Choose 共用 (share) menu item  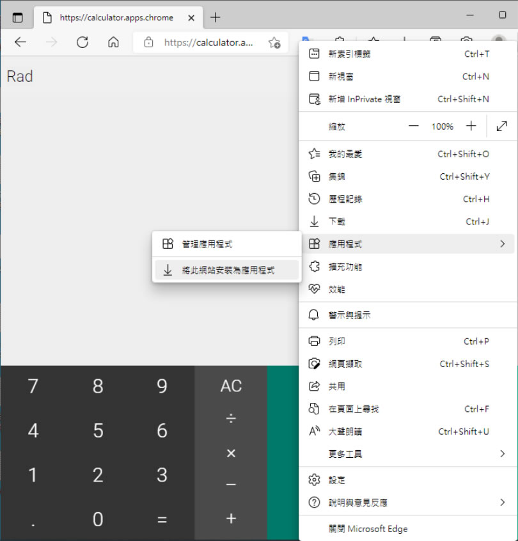point(407,386)
